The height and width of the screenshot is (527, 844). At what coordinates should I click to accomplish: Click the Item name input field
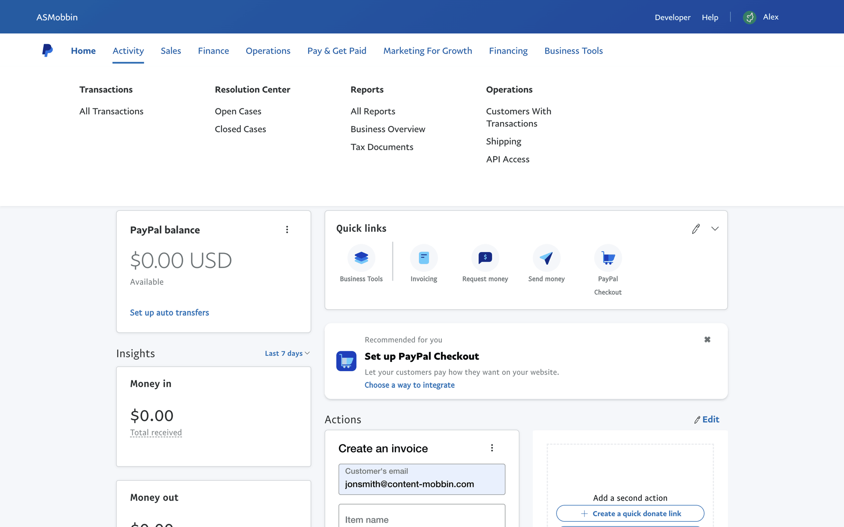click(x=422, y=516)
